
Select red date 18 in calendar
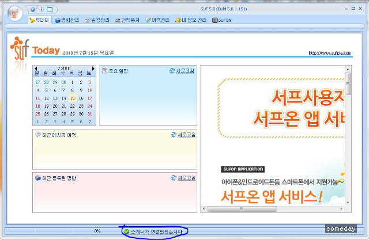click(x=37, y=106)
